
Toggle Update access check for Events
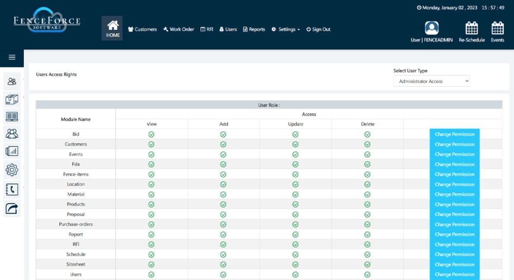(x=296, y=154)
